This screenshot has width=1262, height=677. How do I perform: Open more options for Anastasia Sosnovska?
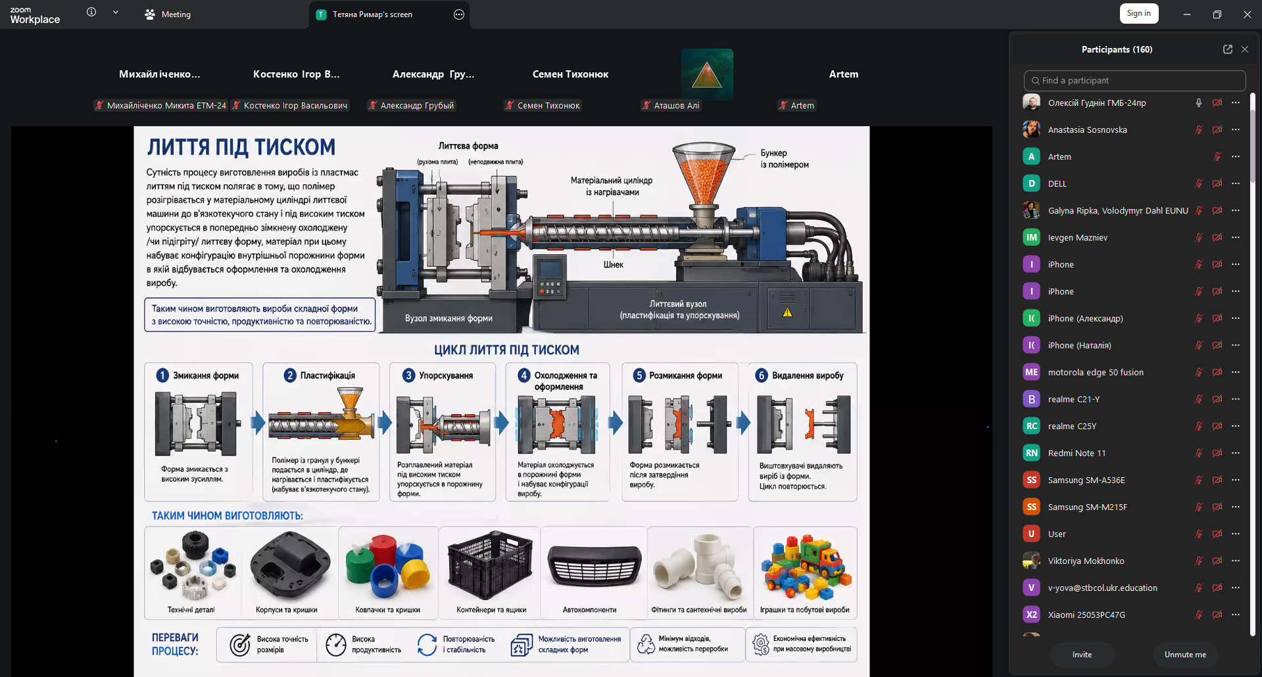tap(1236, 129)
